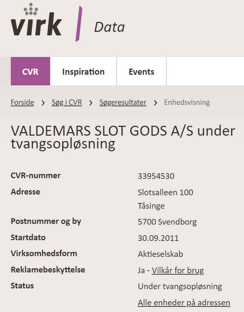244x312 pixels.
Task: Click the start date 30.09.2011
Action: click(x=158, y=238)
